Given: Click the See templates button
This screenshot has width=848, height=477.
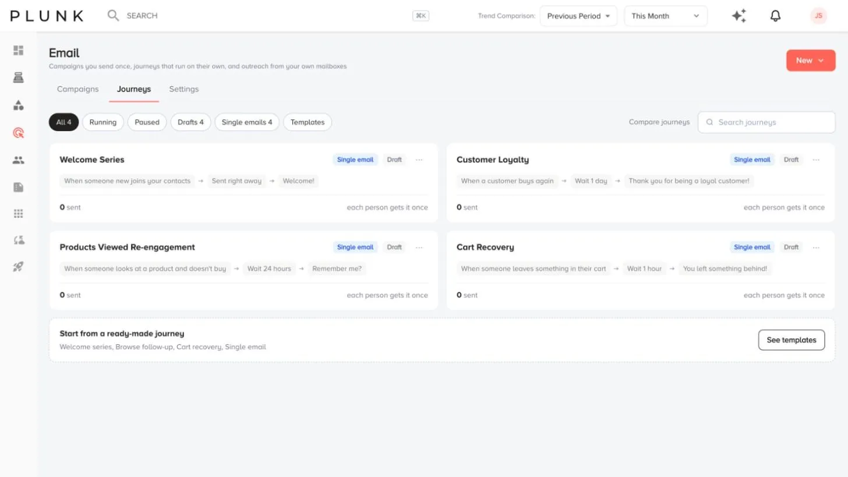Looking at the screenshot, I should pos(792,340).
